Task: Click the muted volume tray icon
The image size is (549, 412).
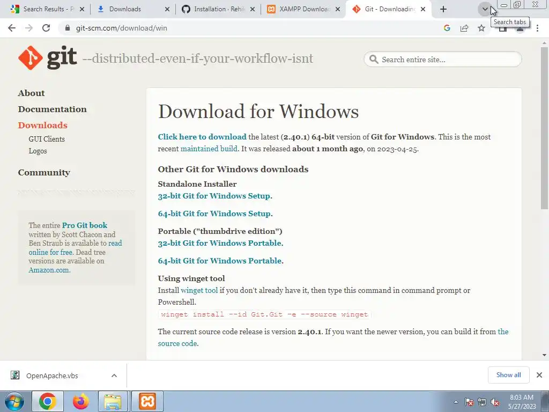Action: point(495,402)
